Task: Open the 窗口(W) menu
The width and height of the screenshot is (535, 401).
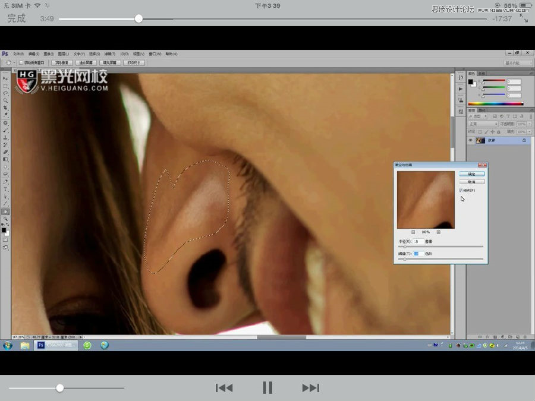Action: 155,54
